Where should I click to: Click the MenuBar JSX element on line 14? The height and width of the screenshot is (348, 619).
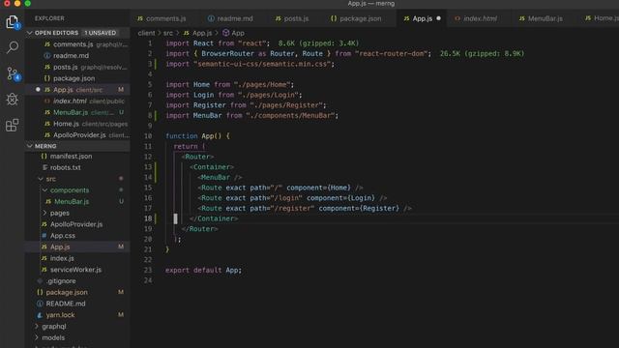coord(220,178)
